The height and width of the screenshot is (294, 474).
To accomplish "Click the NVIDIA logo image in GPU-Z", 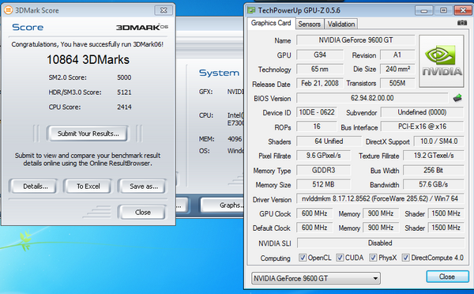I will coord(442,61).
